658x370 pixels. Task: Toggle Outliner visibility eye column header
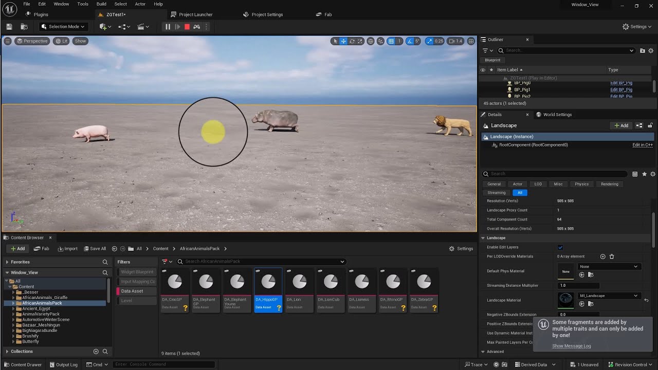pos(483,70)
